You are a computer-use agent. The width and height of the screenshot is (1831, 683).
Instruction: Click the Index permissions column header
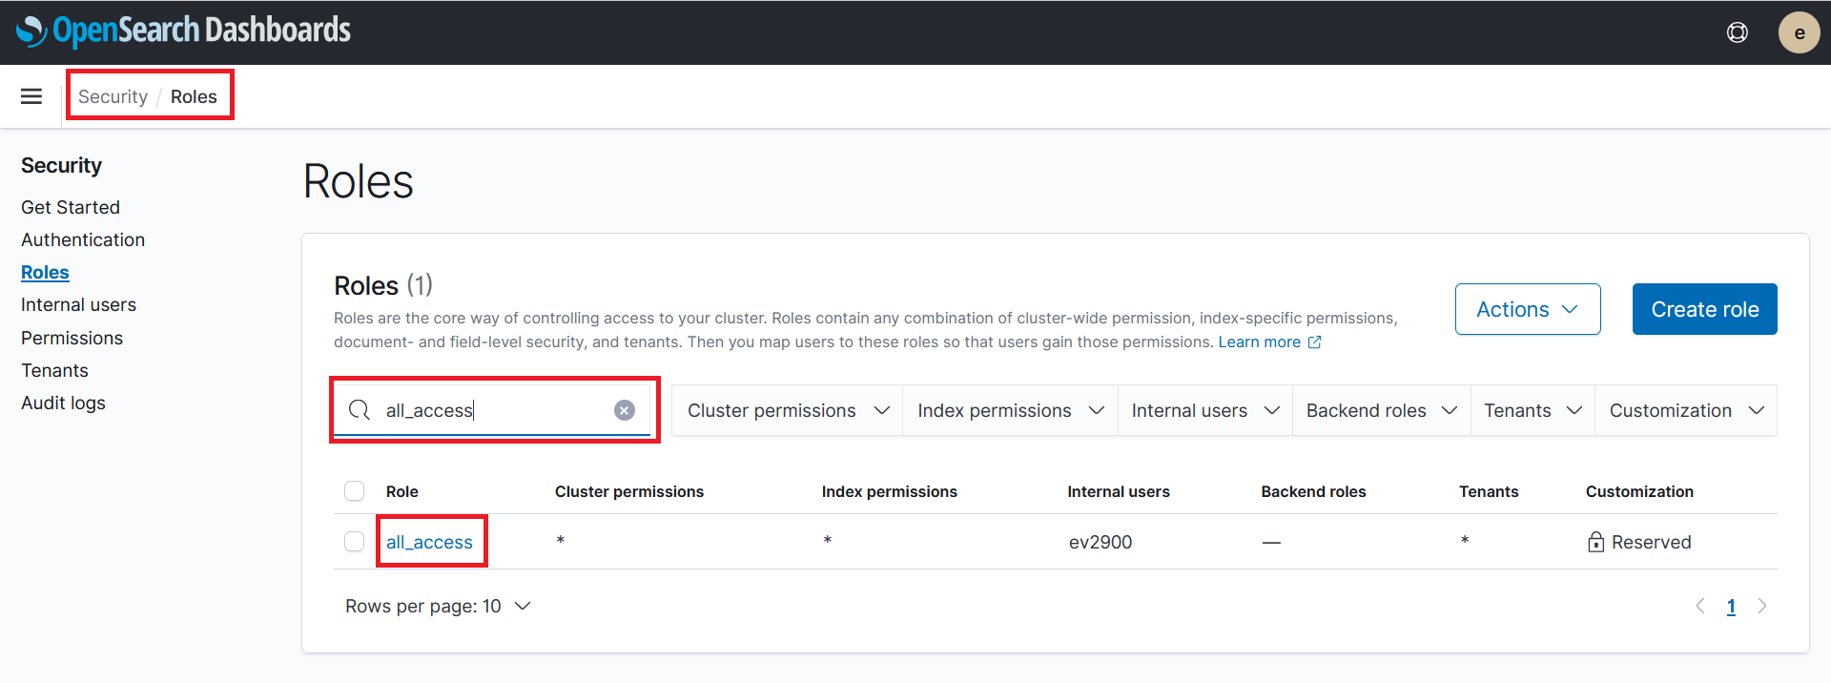[x=890, y=491]
